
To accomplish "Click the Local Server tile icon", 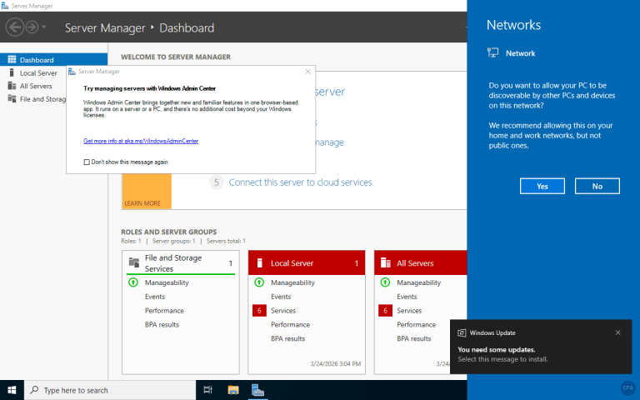I will (x=260, y=262).
